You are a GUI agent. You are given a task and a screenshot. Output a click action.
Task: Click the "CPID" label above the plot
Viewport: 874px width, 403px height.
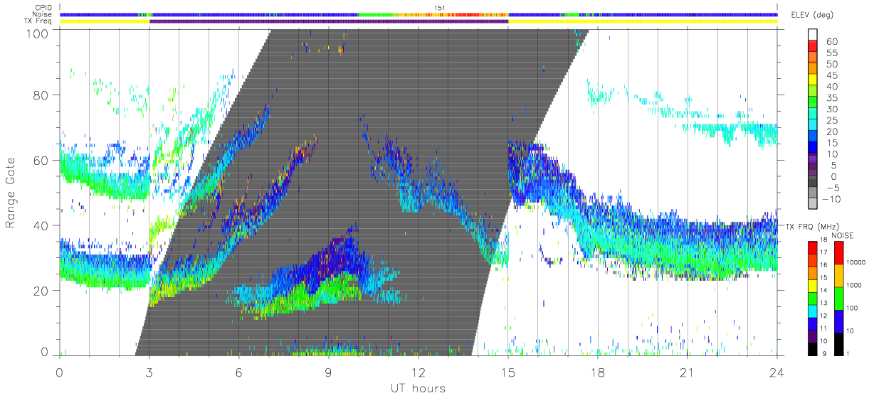click(x=45, y=8)
